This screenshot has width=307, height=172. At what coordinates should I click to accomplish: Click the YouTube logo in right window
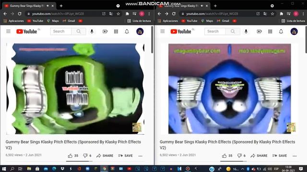(181, 32)
